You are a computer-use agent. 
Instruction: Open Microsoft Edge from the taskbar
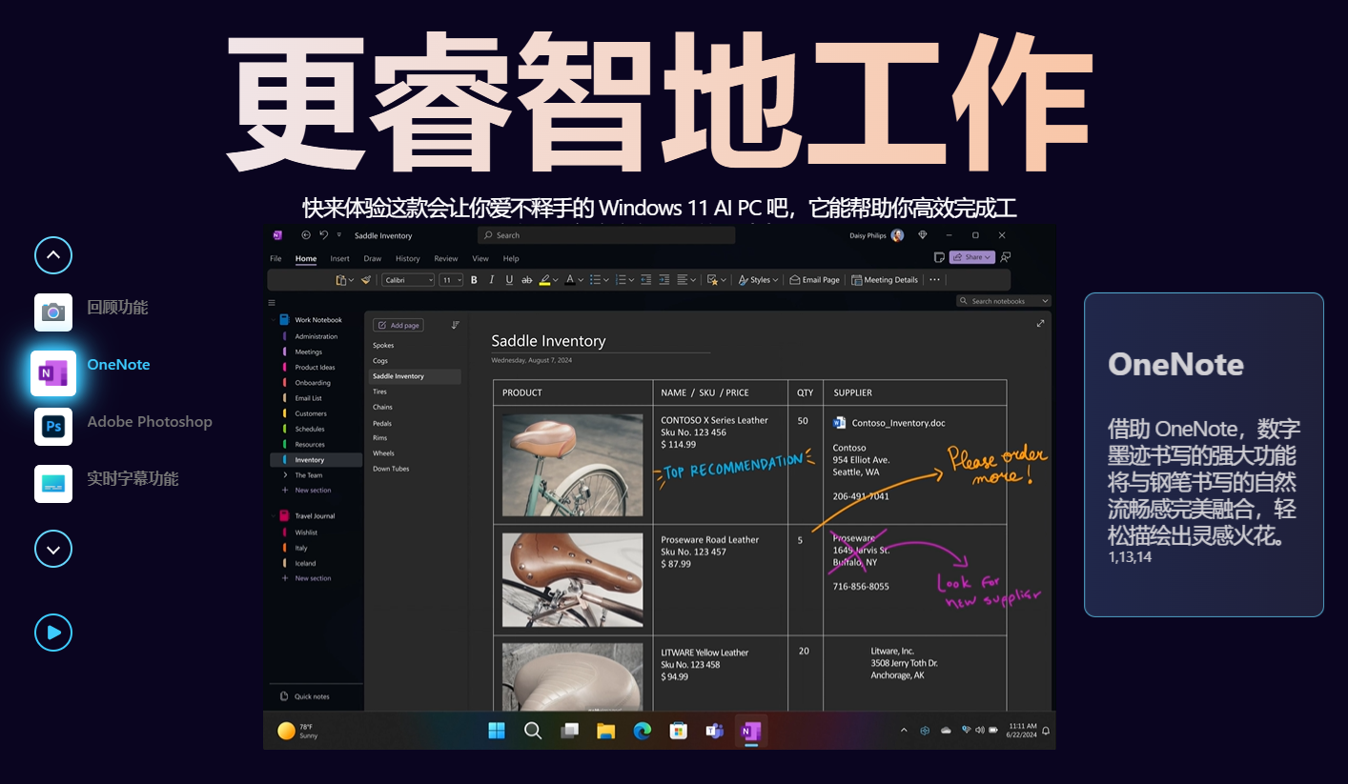(x=642, y=731)
